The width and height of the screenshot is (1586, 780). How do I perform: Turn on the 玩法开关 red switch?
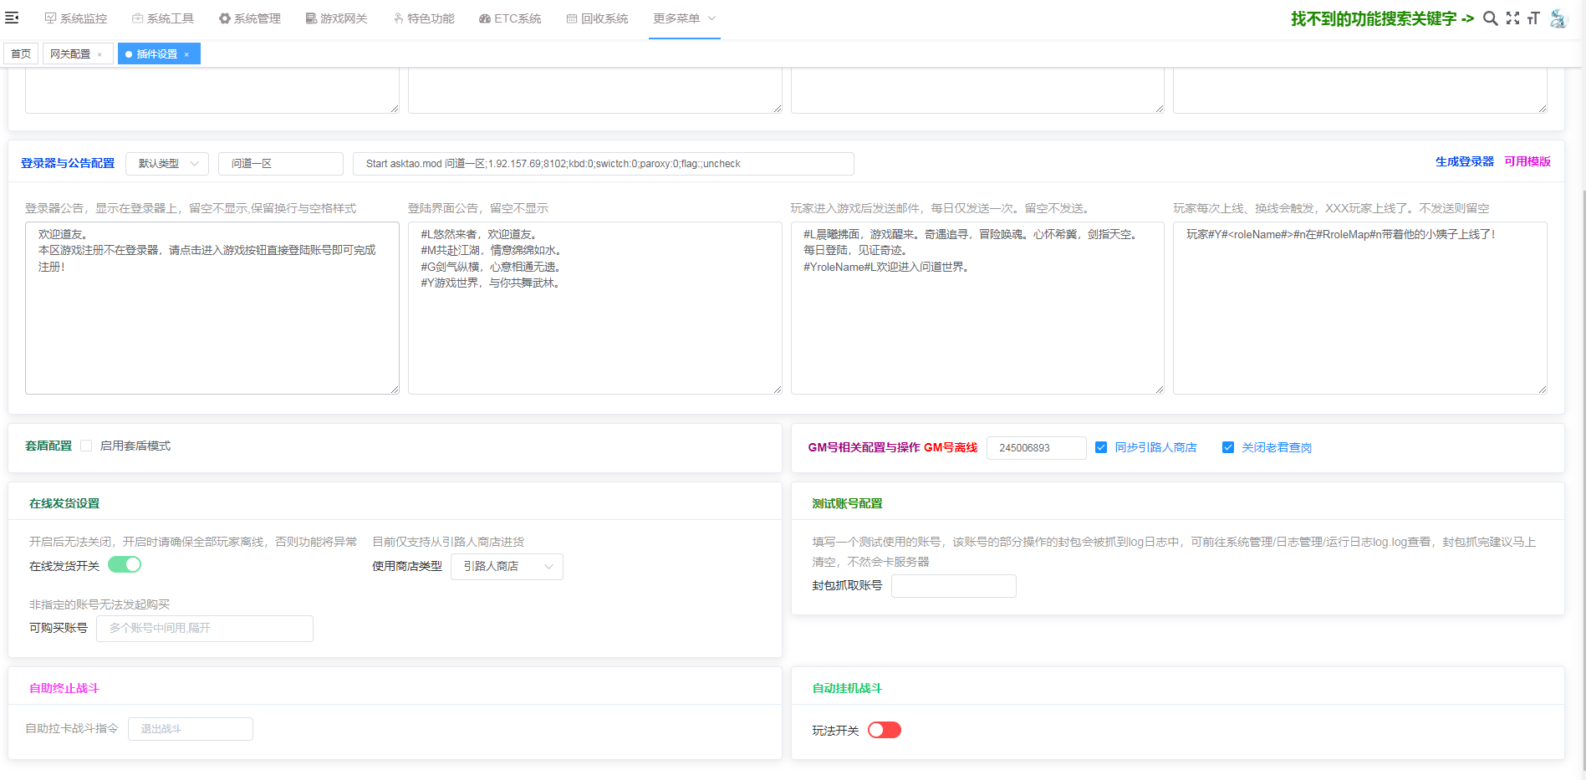click(884, 730)
